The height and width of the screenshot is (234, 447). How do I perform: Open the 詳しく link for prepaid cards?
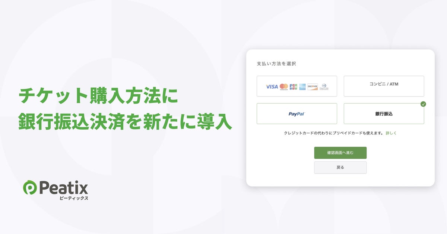coord(391,133)
